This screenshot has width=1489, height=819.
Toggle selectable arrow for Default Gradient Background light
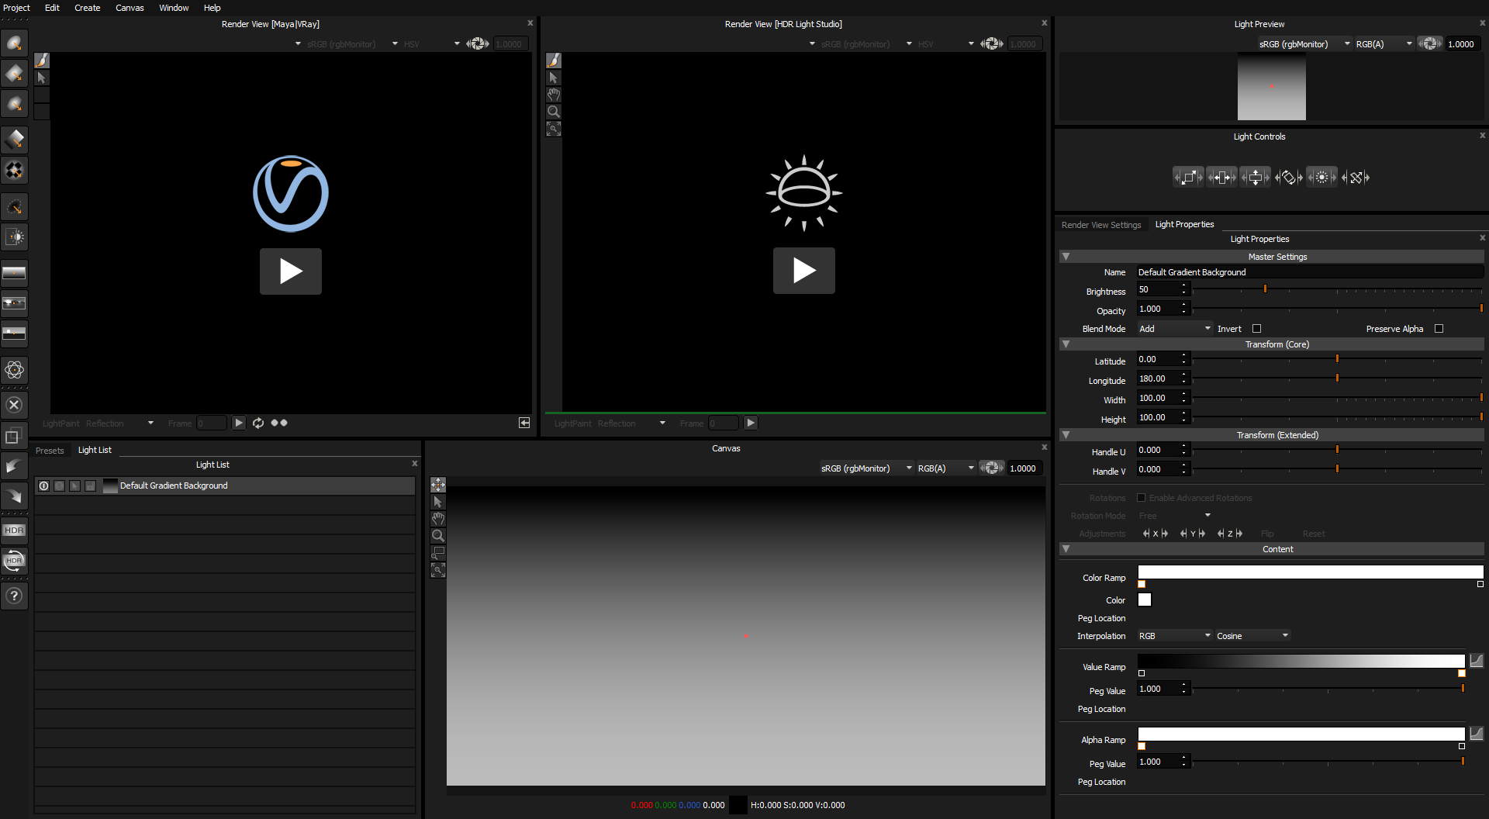click(x=74, y=486)
